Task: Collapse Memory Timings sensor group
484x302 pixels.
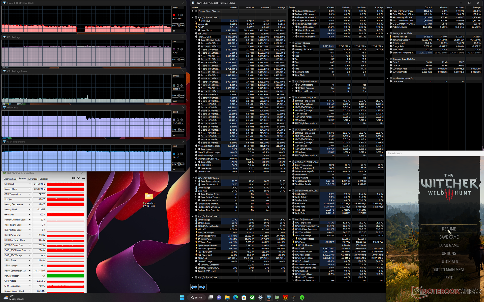Action: coord(290,43)
